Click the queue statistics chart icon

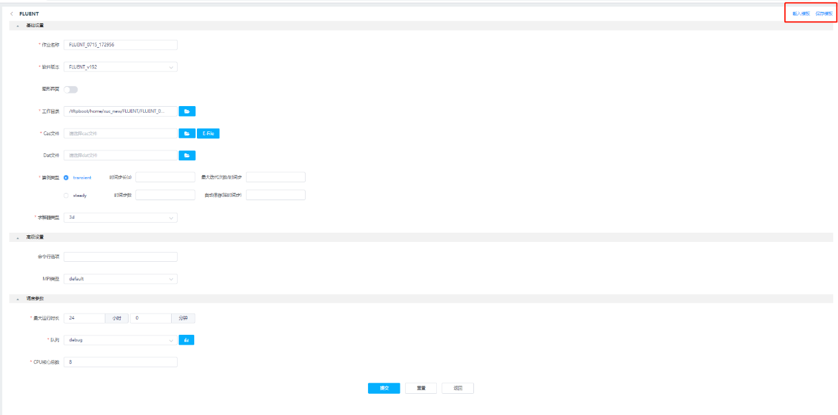(x=186, y=340)
